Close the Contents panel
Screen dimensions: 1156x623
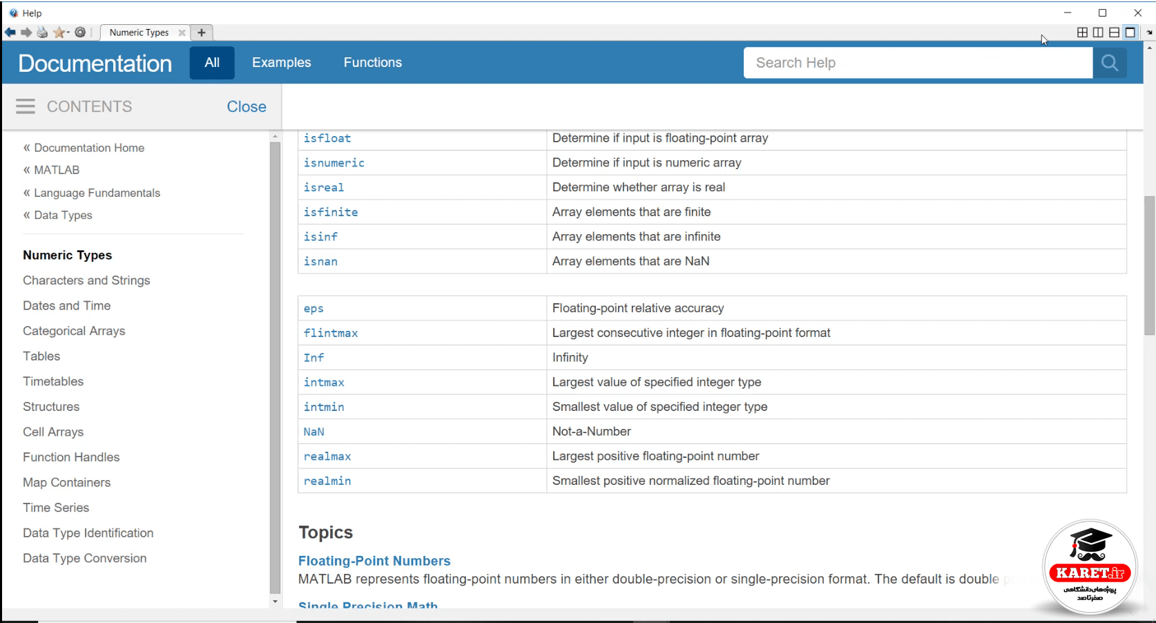247,106
